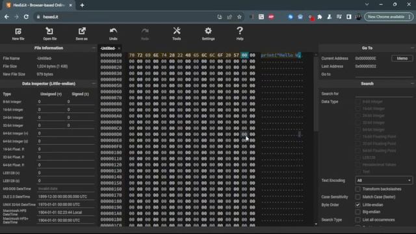This screenshot has height=234, width=416.
Task: Click the UNIX 32-bit DateTime value
Action: pyautogui.click(x=66, y=205)
